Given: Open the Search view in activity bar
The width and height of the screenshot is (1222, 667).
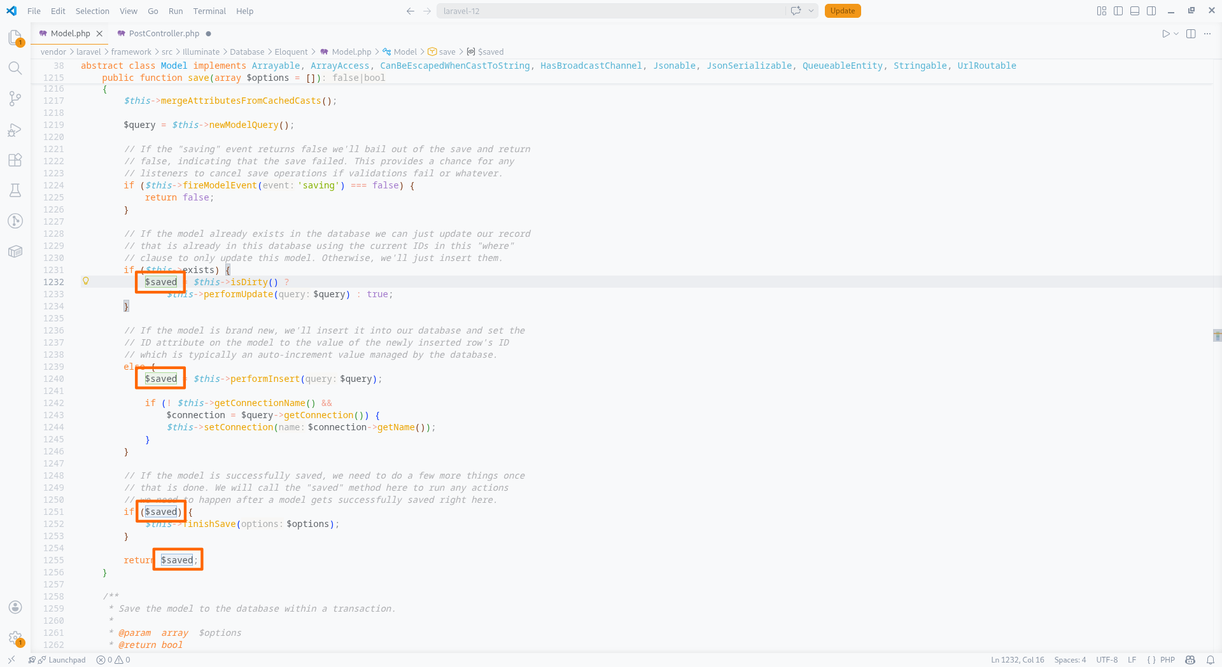Looking at the screenshot, I should (15, 68).
